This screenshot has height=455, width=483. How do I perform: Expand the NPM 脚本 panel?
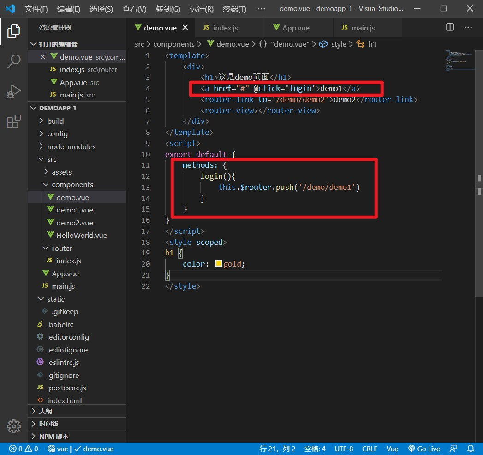click(77, 436)
